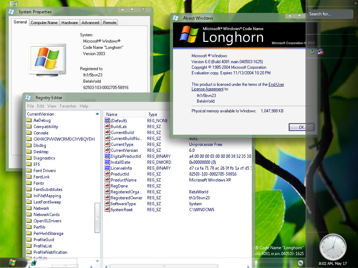
Task: Click the disconnected network tray icon
Action: click(321, 52)
